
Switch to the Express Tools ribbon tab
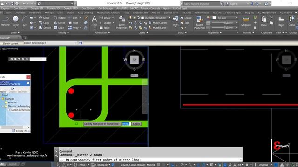tap(171, 13)
